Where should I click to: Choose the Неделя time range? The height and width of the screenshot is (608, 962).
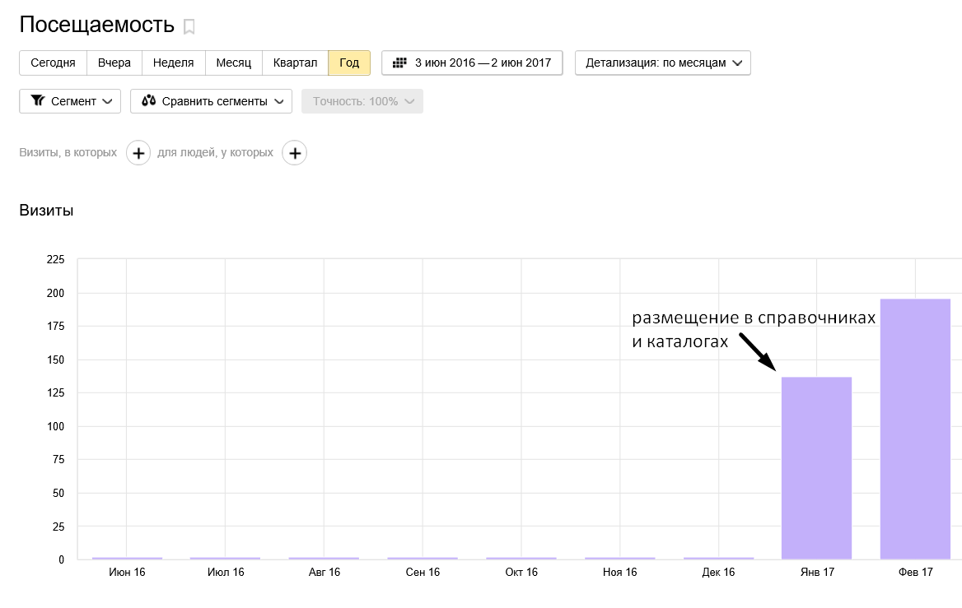(x=173, y=63)
